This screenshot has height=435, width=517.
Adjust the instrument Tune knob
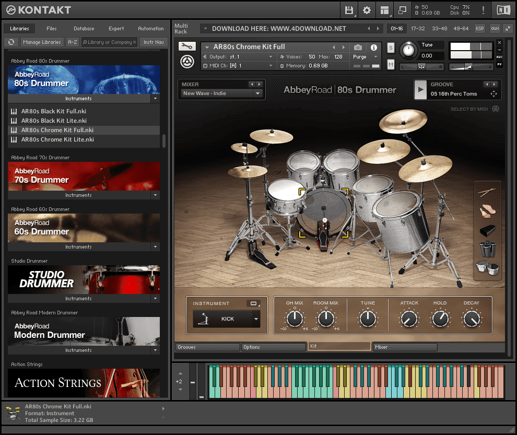(x=408, y=51)
